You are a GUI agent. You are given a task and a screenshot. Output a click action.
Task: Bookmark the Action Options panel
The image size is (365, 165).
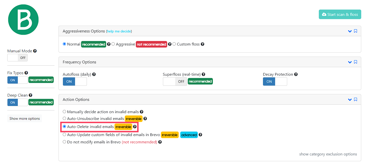tap(355, 100)
